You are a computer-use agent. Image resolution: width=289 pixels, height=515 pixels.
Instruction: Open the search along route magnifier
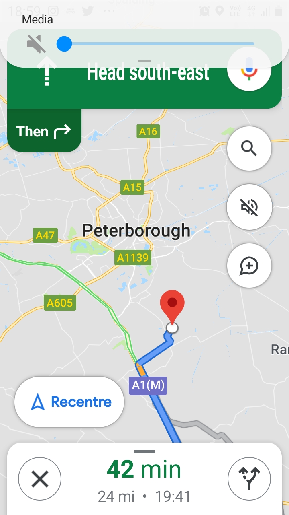coord(249,148)
